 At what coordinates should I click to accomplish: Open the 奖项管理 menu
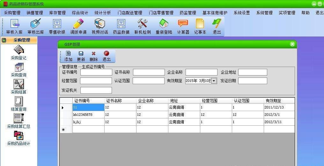pyautogui.click(x=287, y=13)
